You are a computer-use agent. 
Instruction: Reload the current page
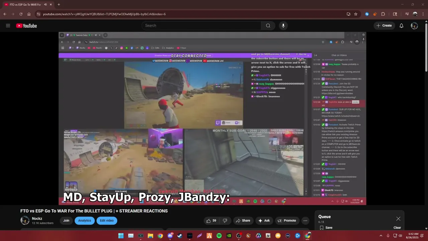(21, 14)
